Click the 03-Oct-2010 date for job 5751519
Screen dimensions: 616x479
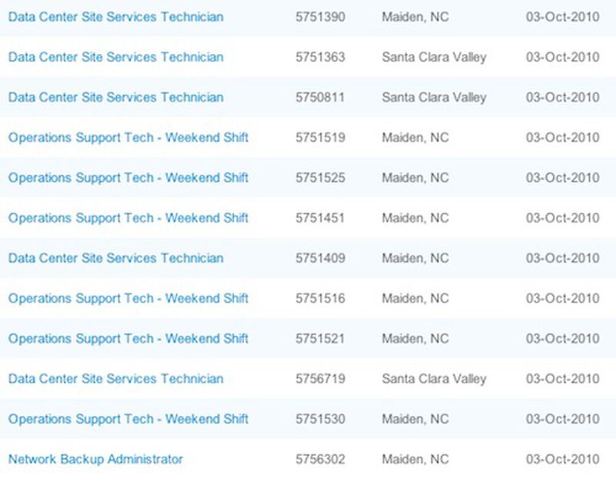click(x=563, y=138)
